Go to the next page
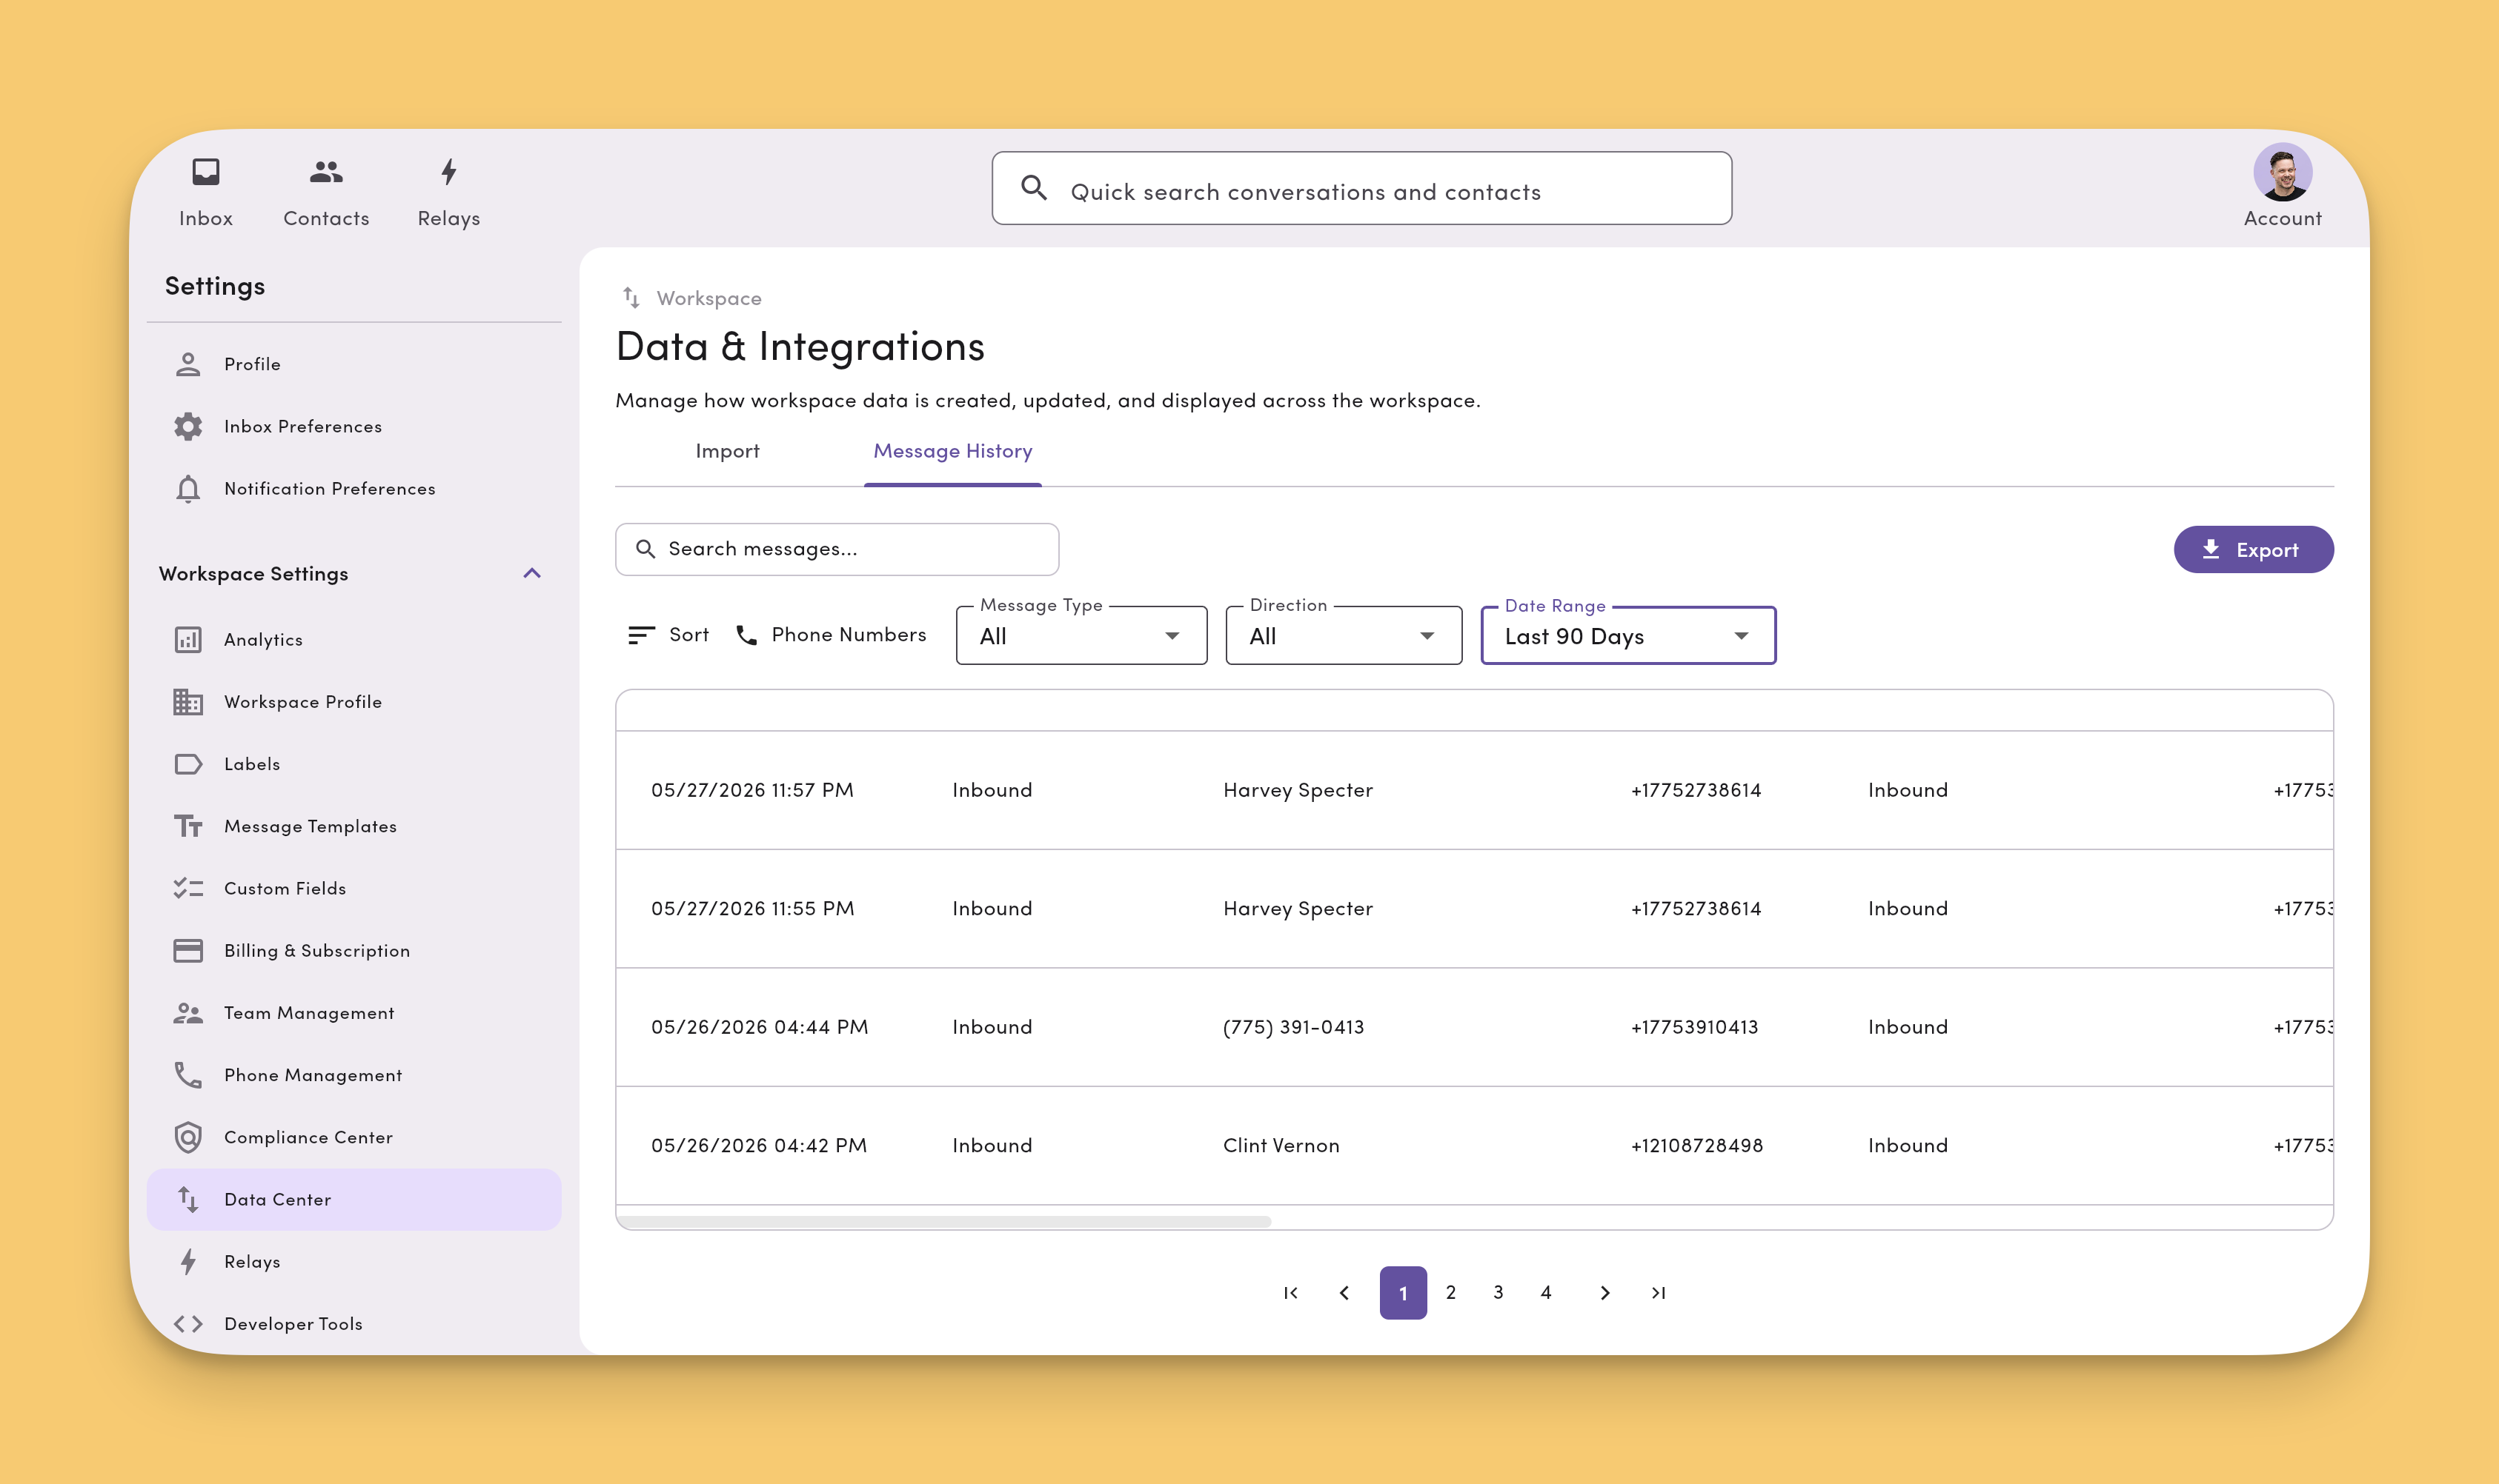 pos(1605,1292)
